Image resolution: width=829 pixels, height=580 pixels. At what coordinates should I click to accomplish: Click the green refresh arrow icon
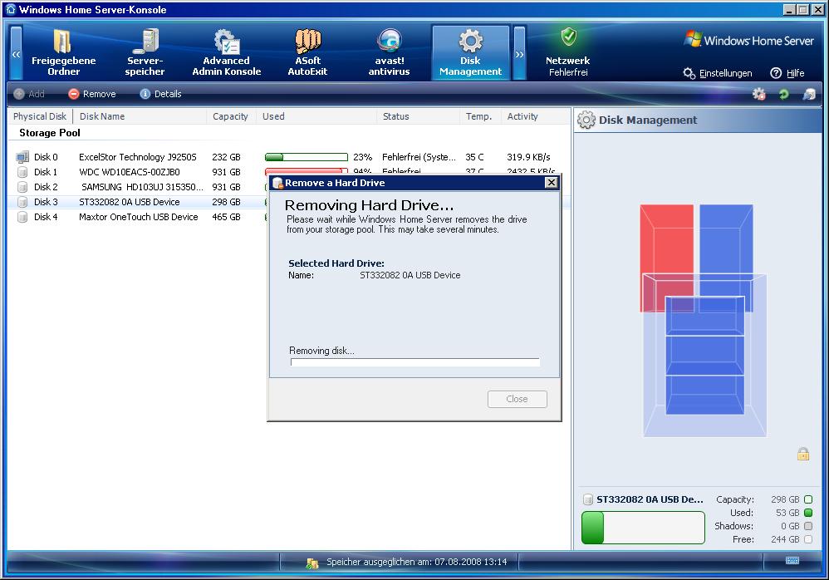(x=783, y=94)
